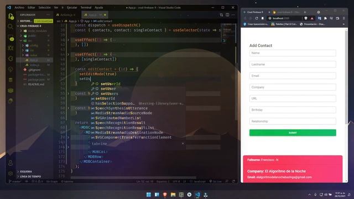Open the Ayuda menu
354x199 pixels.
point(98,7)
